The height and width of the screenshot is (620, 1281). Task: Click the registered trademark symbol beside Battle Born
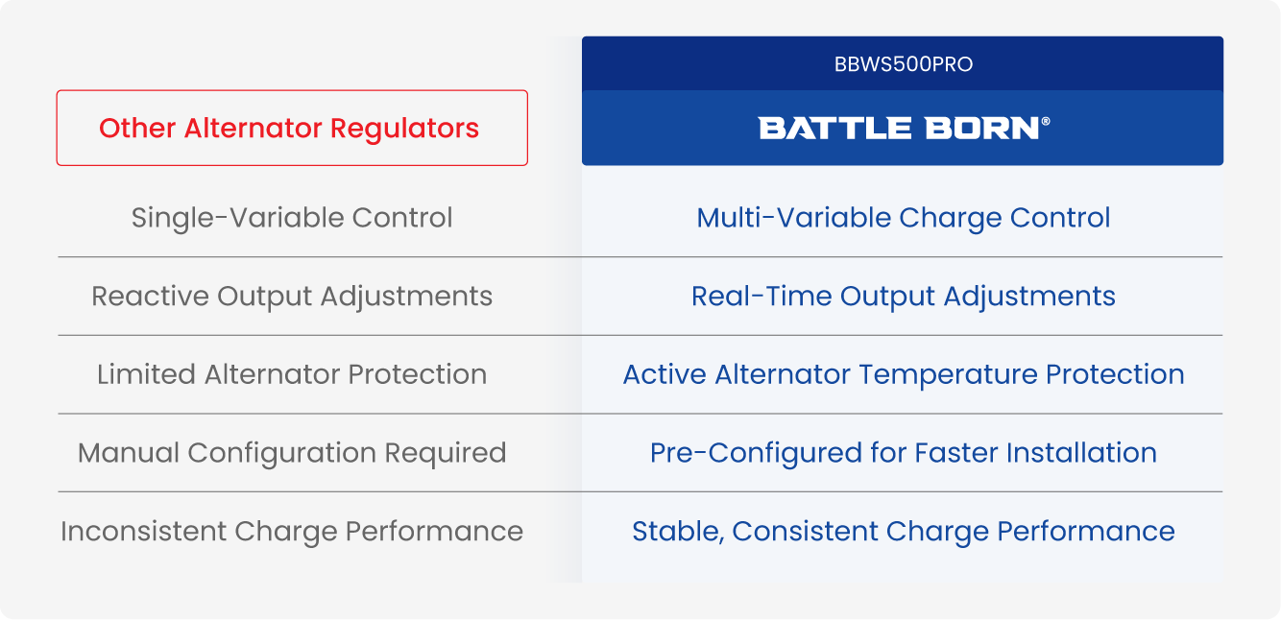(1046, 122)
